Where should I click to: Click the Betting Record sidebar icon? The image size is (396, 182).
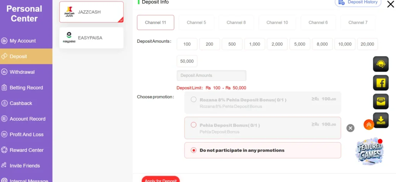click(x=4, y=88)
